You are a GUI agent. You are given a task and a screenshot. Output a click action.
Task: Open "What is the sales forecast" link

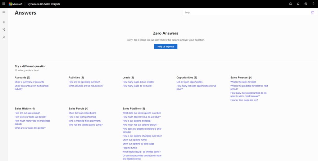[243, 82]
